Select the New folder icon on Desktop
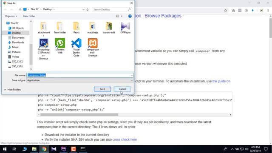 [60, 26]
